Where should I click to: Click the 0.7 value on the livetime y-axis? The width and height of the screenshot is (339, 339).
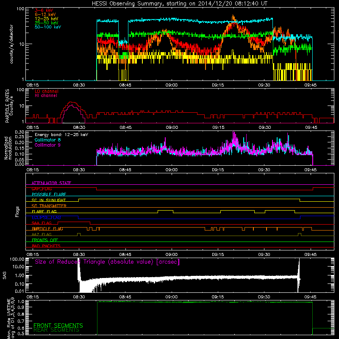tap(21, 321)
